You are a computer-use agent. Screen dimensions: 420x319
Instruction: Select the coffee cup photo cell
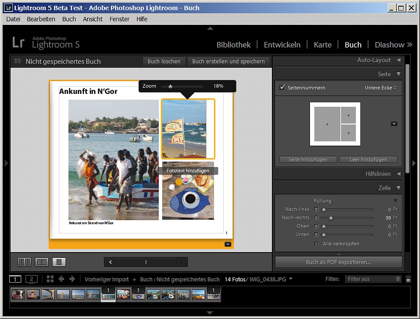[188, 191]
